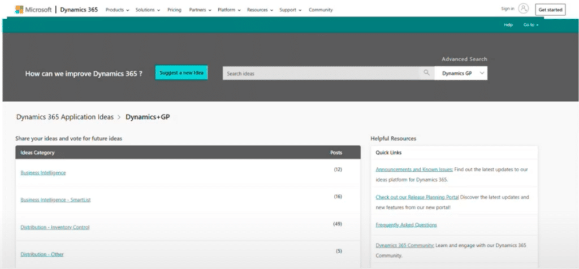Go to Dynamics 365 Application Ideas breadcrumb
Viewport: 579px width, 269px height.
[x=64, y=117]
